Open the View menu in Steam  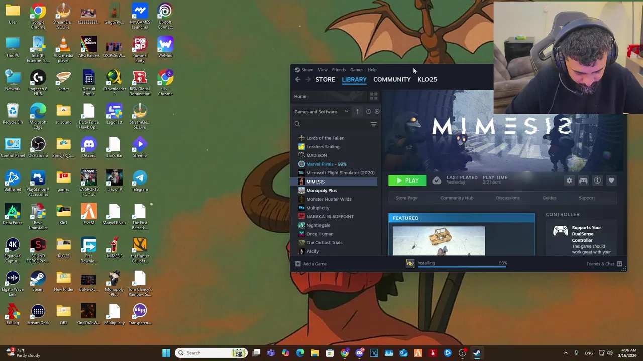323,70
